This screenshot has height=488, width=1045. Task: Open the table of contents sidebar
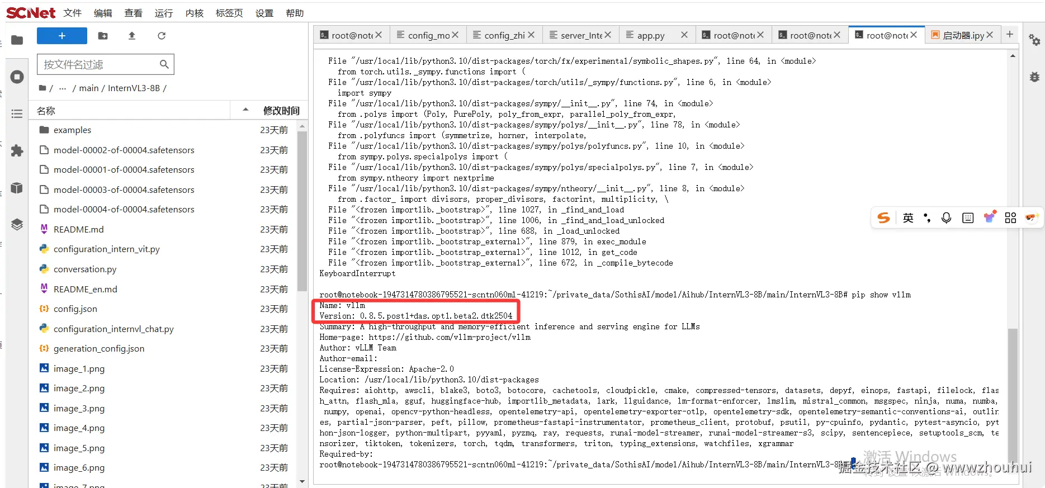pos(17,113)
